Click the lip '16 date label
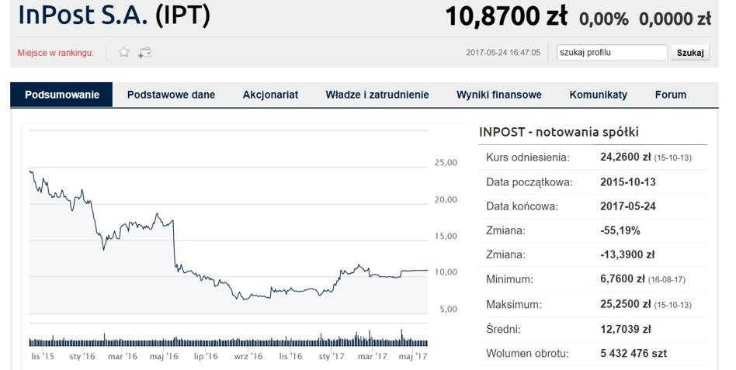 click(x=206, y=356)
